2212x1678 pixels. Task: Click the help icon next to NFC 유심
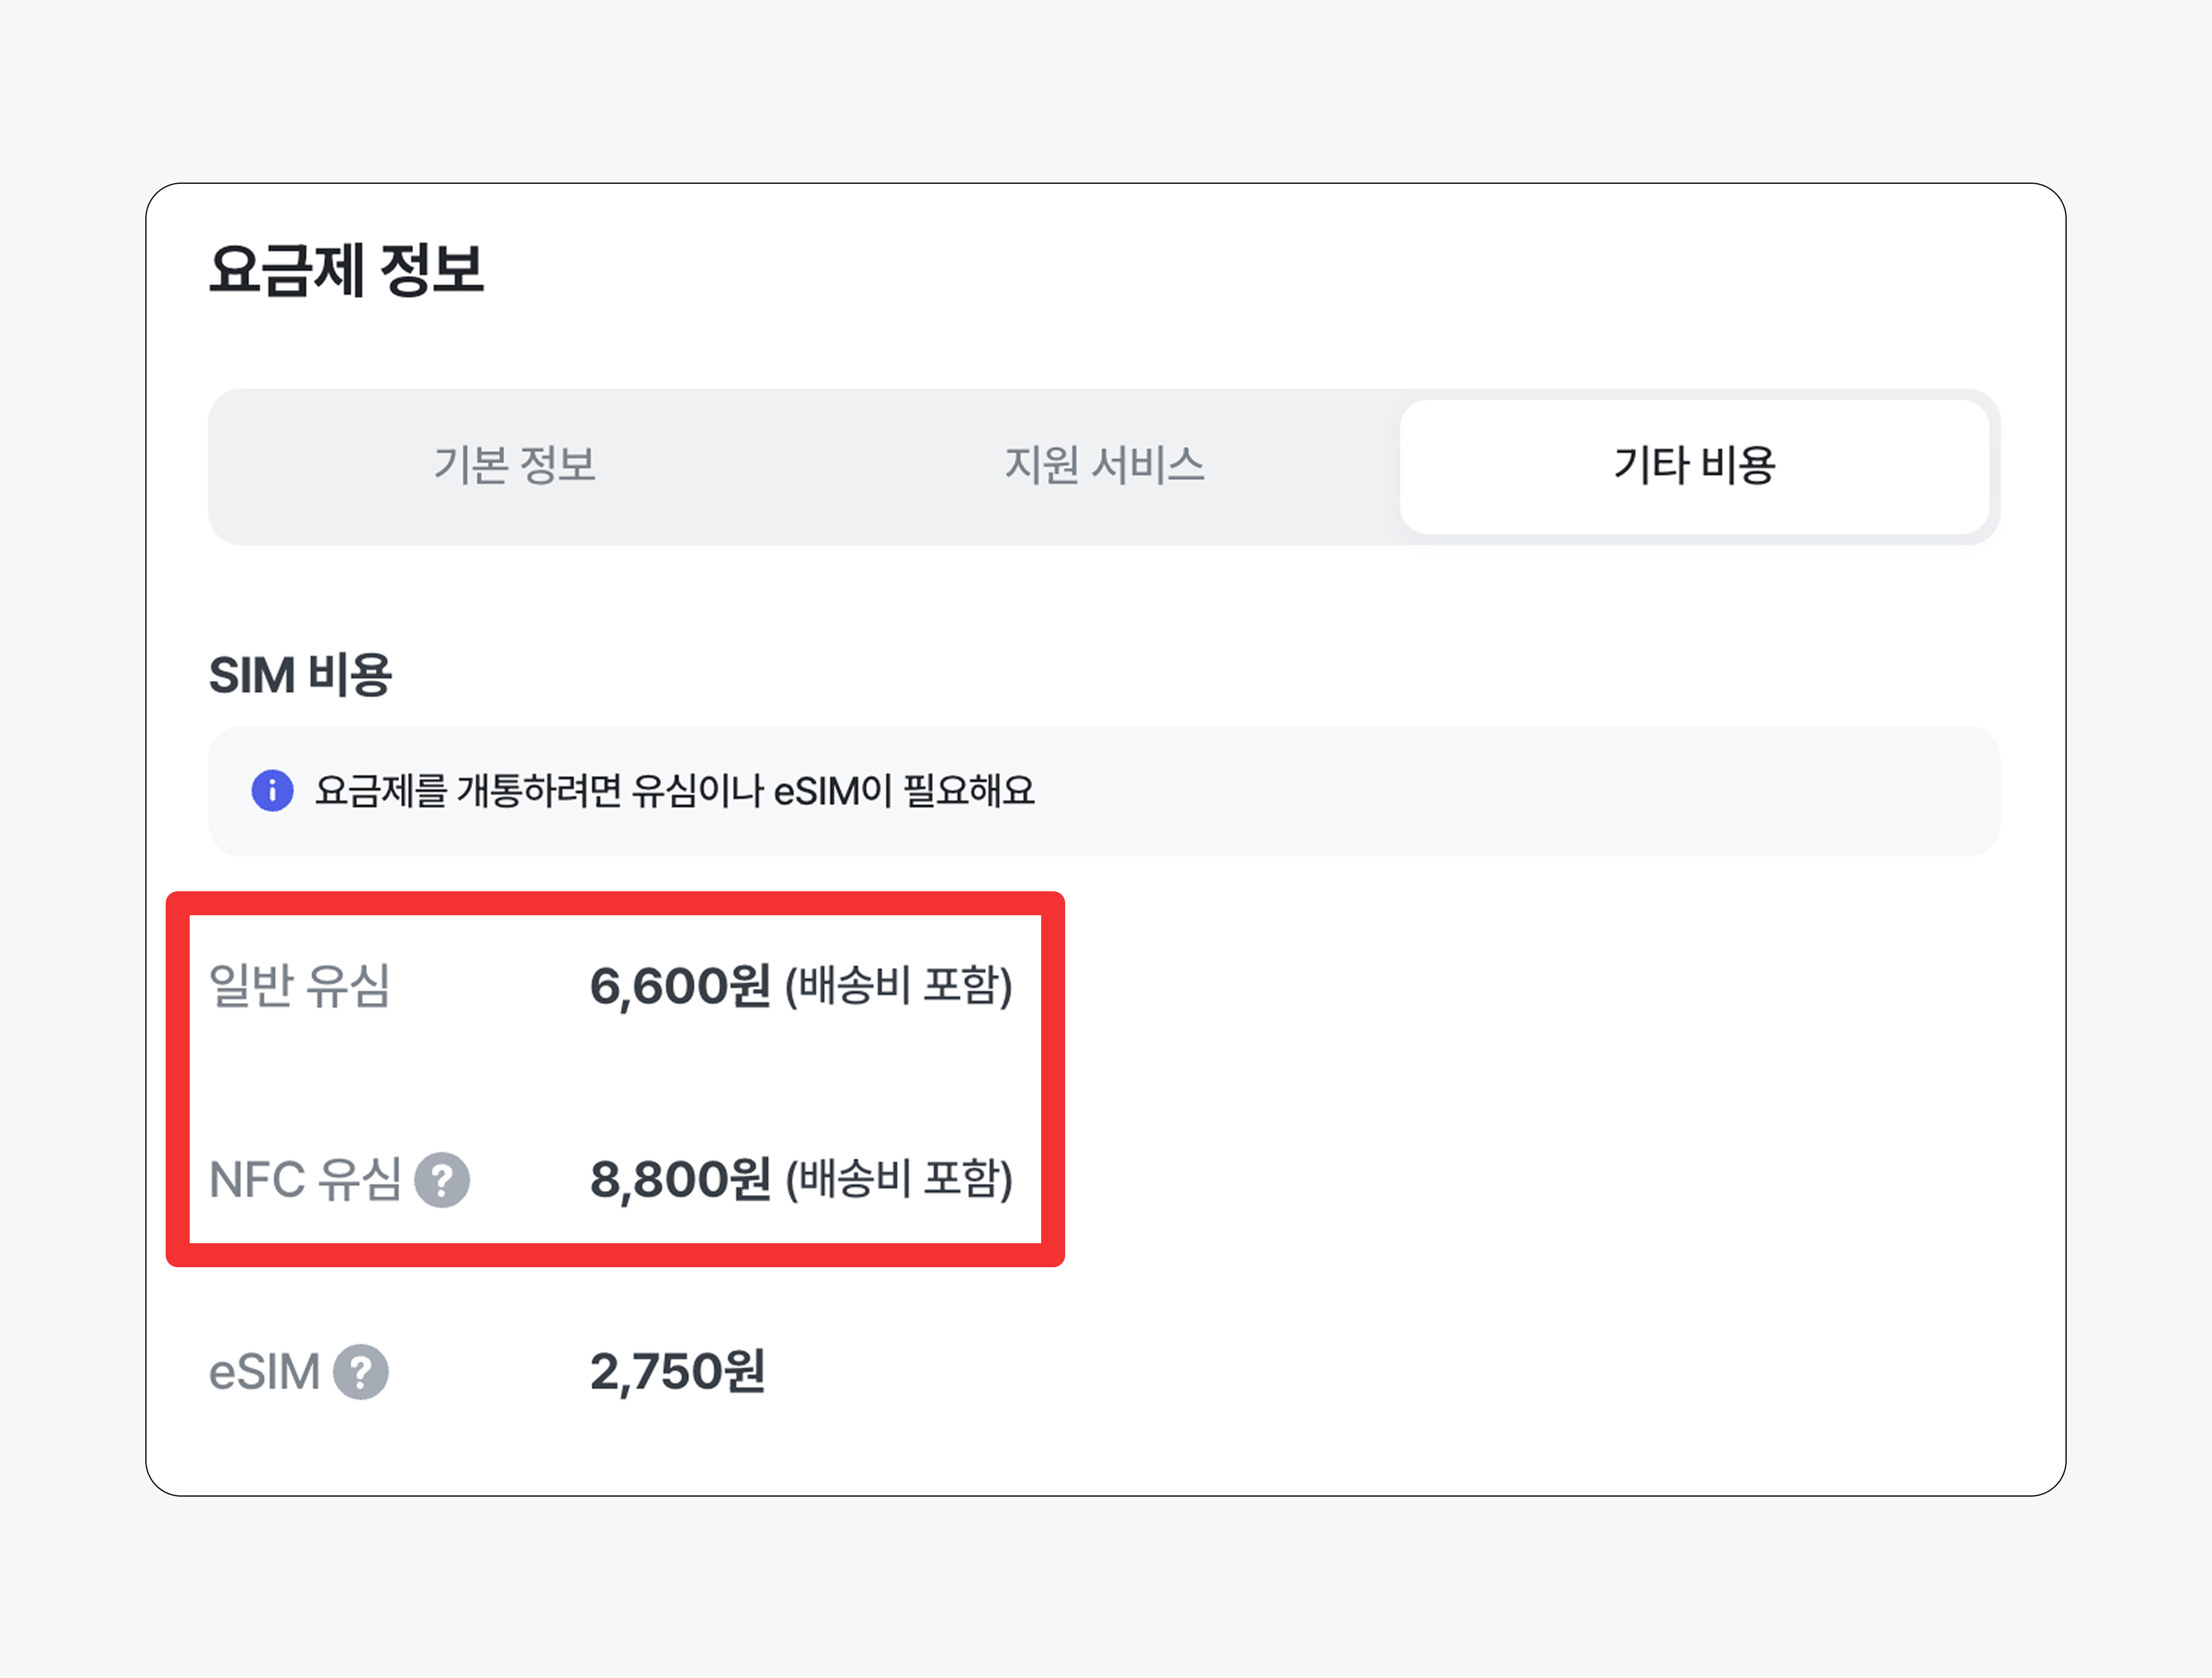tap(442, 1180)
